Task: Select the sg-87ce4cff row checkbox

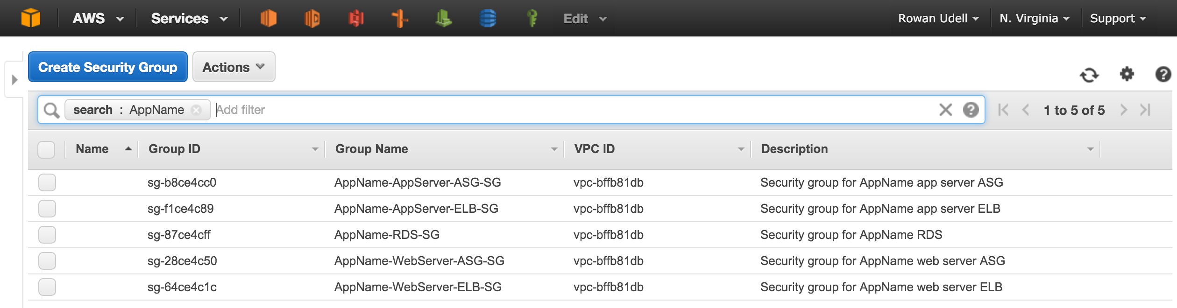Action: (47, 235)
